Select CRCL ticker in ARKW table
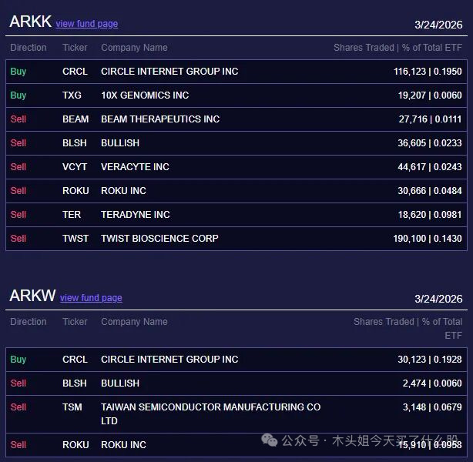This screenshot has width=473, height=462. (x=75, y=360)
